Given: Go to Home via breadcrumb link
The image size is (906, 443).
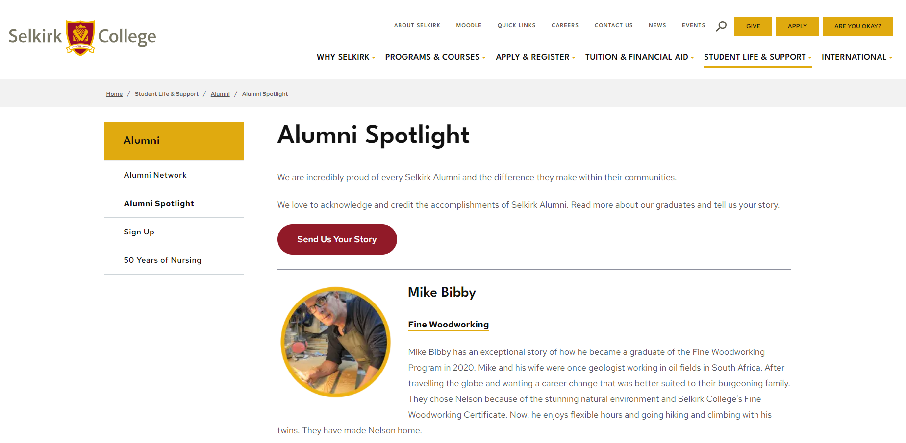Looking at the screenshot, I should (x=114, y=94).
